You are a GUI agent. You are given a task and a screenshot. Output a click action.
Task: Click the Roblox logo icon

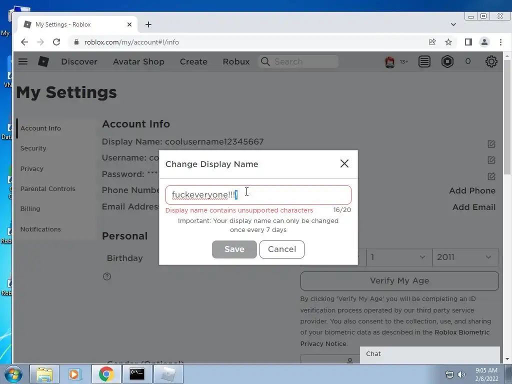(43, 61)
